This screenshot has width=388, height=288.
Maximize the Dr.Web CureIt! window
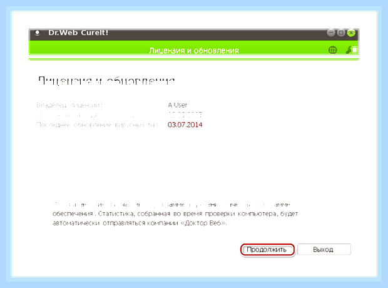point(341,33)
